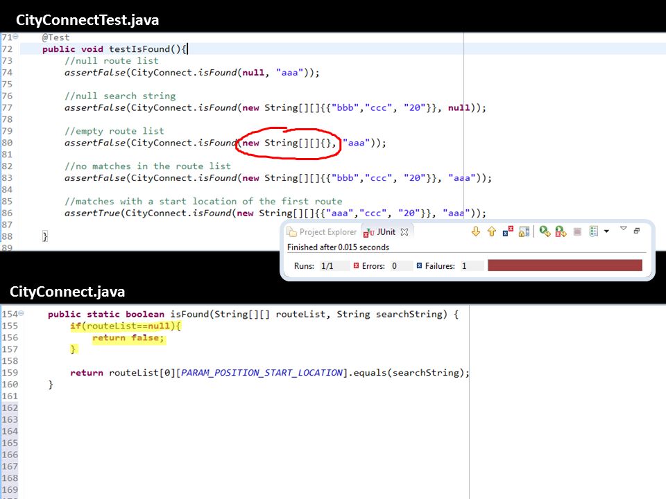
Task: Click the Failures count value '1'
Action: (x=464, y=266)
